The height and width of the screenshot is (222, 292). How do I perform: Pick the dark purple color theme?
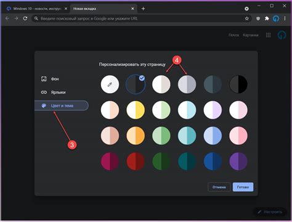pyautogui.click(x=238, y=162)
